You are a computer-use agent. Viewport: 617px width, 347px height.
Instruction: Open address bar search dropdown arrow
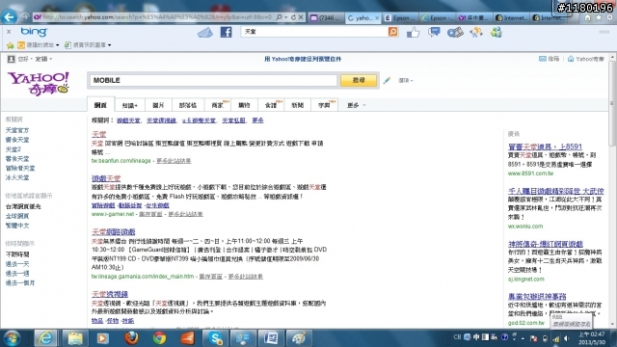(286, 17)
